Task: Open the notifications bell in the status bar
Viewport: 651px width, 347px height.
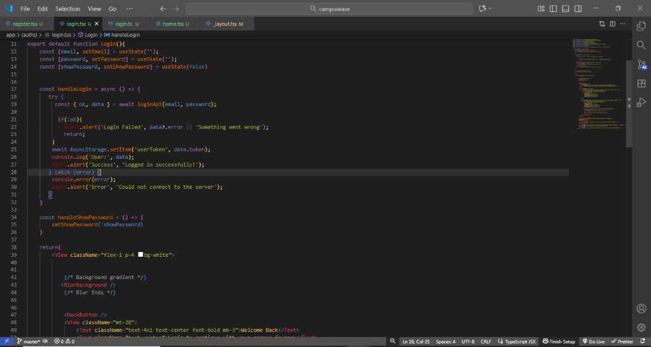Action: (x=643, y=341)
